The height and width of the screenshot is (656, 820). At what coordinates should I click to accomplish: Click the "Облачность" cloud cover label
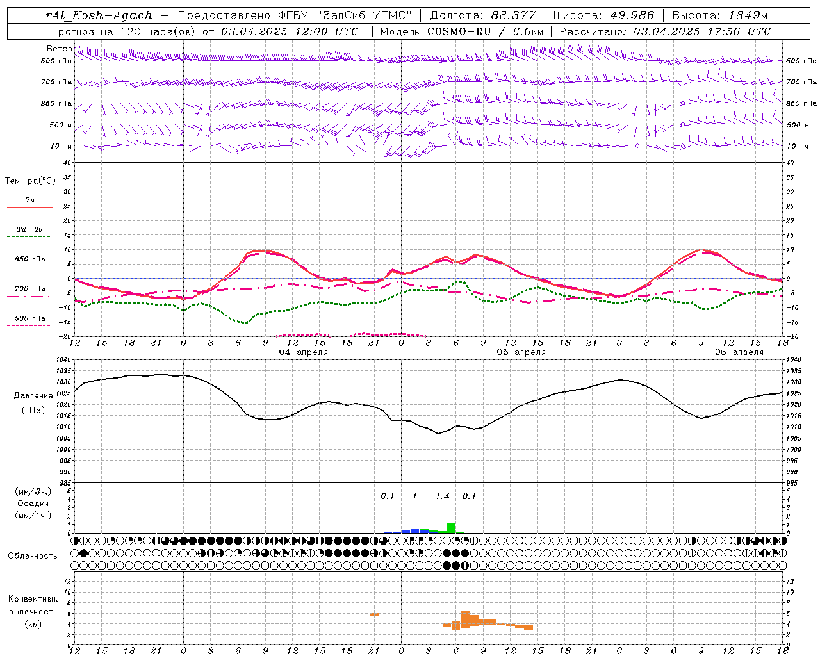click(33, 556)
